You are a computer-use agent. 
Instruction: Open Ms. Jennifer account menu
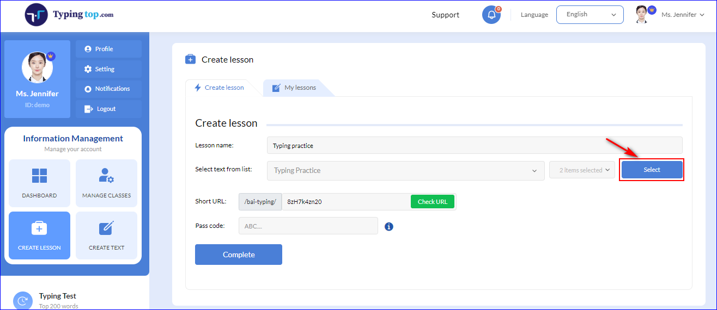point(670,15)
